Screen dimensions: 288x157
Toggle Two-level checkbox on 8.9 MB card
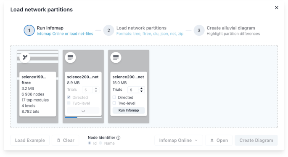pyautogui.click(x=69, y=103)
